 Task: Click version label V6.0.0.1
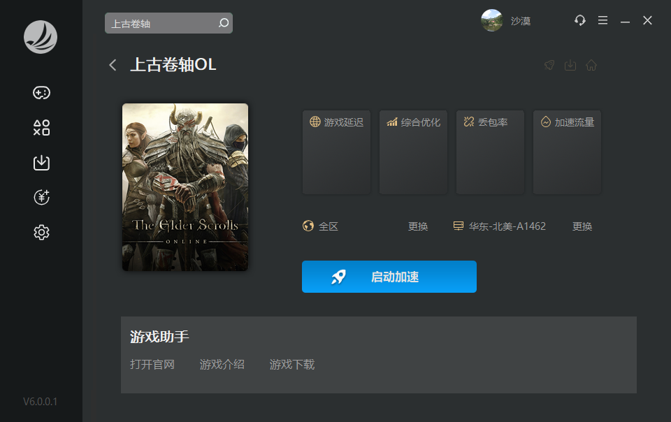point(41,402)
